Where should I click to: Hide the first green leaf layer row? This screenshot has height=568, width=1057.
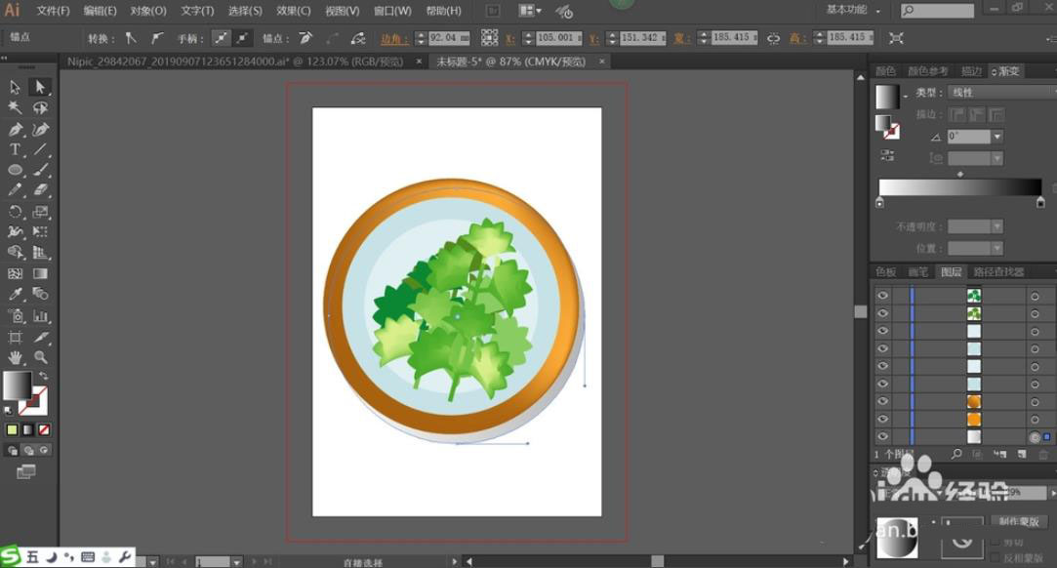(x=882, y=295)
